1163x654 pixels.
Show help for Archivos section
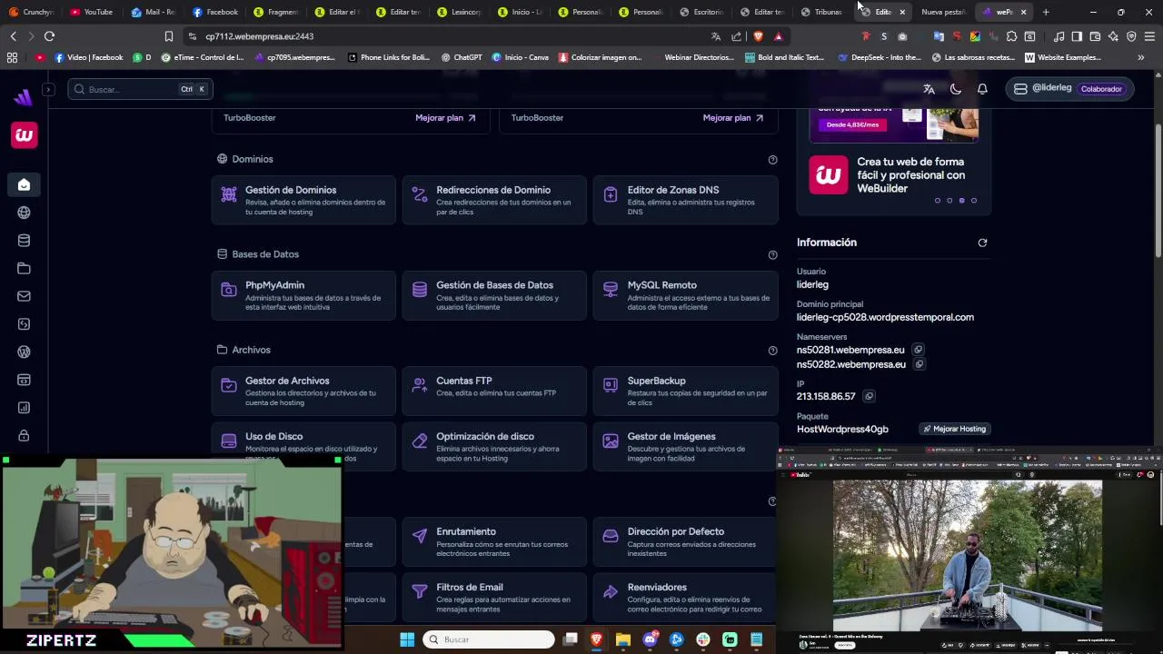(x=772, y=351)
